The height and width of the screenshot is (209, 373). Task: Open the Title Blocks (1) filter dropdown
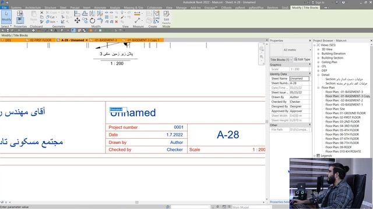click(x=281, y=59)
